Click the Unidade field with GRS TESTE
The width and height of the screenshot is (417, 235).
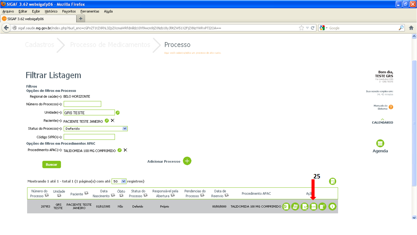(89, 113)
